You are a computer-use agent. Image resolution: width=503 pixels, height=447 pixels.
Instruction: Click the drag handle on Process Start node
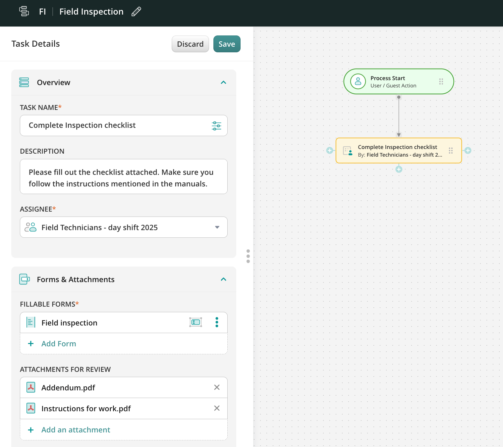pos(441,81)
